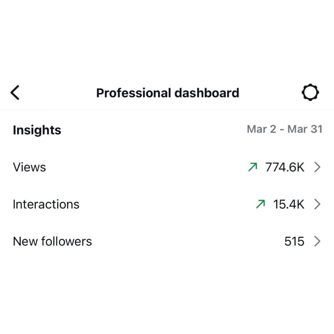Tap the 15.4K interactions value
334x334 pixels.
(x=289, y=205)
